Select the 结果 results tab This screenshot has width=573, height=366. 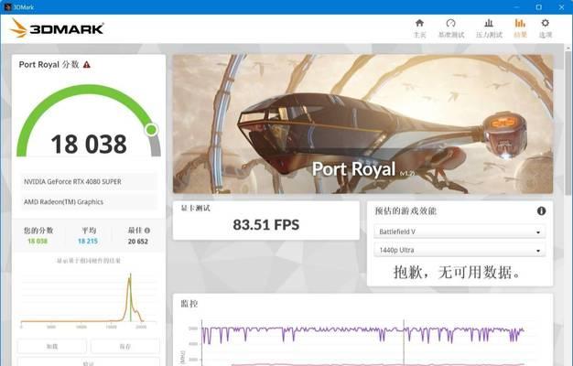520,28
